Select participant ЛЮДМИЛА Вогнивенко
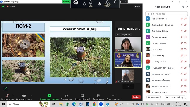 pos(167,68)
